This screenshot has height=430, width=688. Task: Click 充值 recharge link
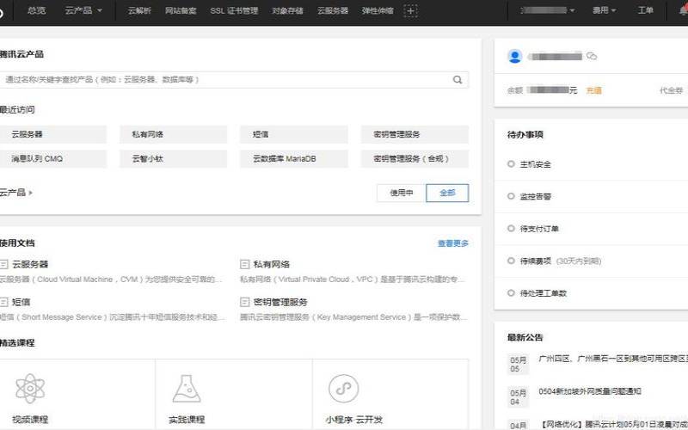pyautogui.click(x=593, y=90)
